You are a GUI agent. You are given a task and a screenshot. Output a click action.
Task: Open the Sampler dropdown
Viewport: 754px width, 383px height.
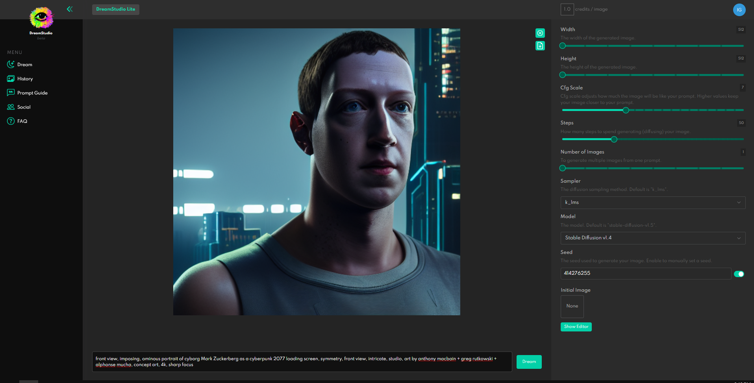click(x=652, y=202)
